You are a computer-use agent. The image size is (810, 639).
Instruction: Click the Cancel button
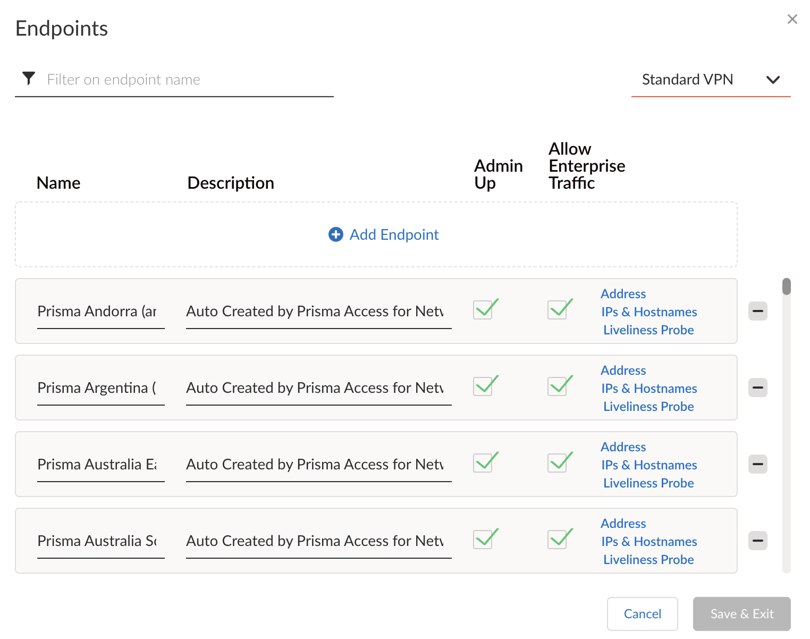click(642, 614)
